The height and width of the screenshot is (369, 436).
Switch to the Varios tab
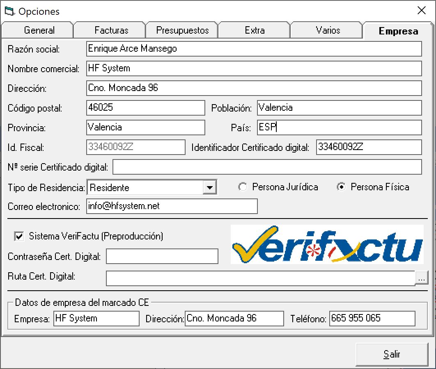tap(328, 30)
